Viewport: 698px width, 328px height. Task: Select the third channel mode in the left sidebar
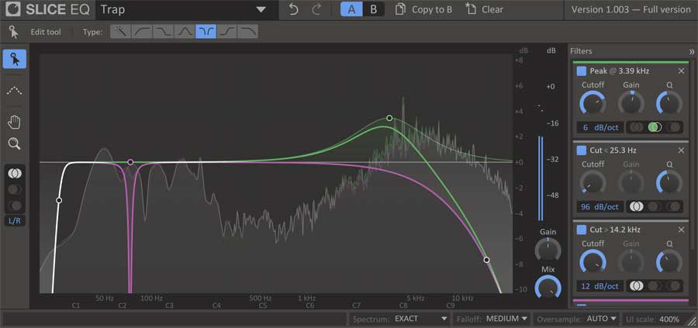15,205
